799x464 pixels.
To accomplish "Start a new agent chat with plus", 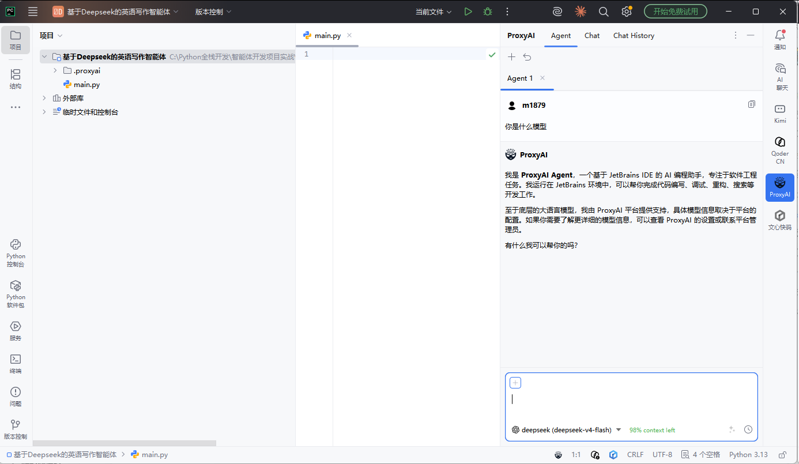I will (511, 56).
